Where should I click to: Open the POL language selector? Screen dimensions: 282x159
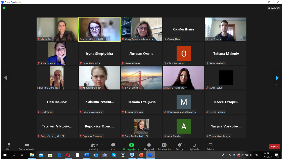[x=257, y=155]
